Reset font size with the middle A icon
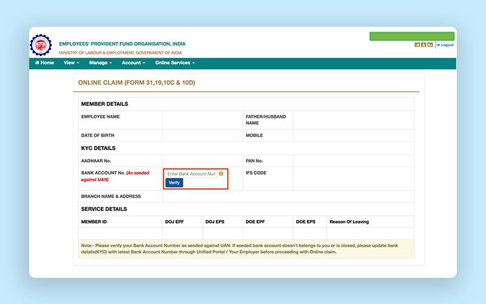This screenshot has height=304, width=486. 423,45
